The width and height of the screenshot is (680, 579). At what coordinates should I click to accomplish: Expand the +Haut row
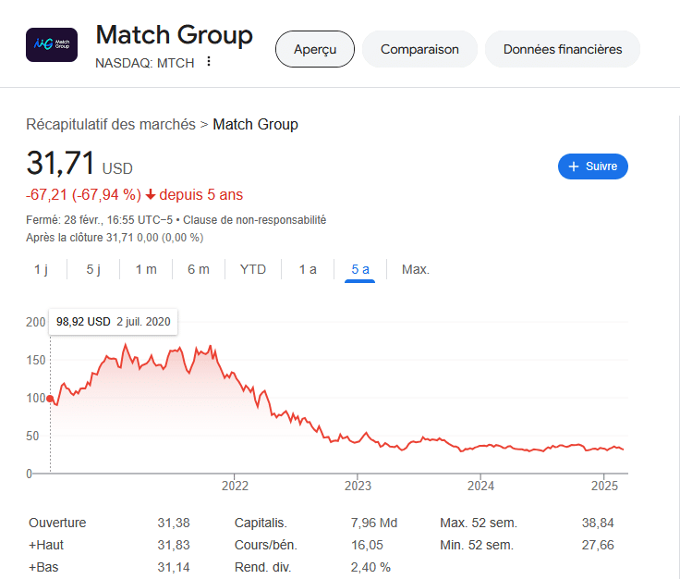pos(48,545)
